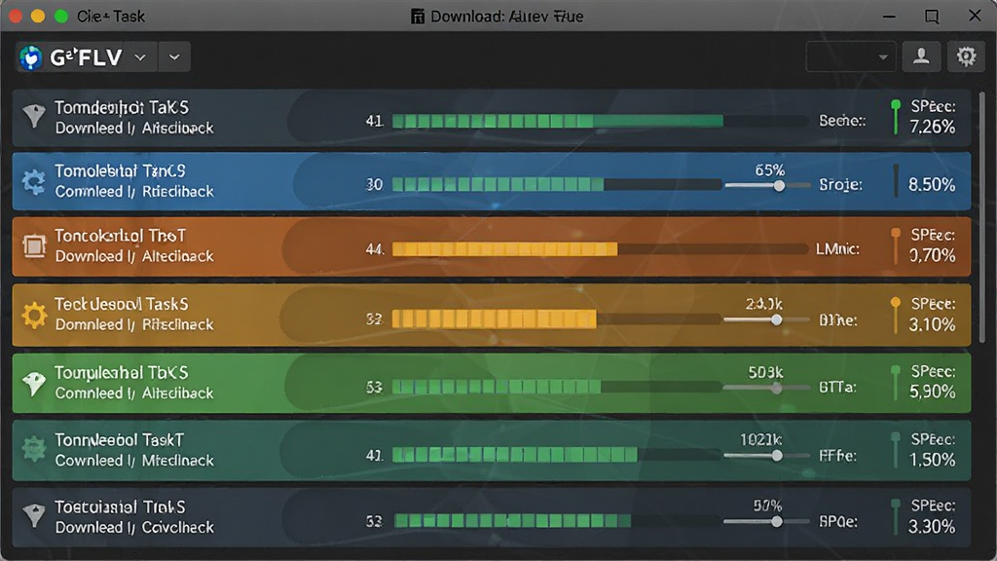This screenshot has width=997, height=561.
Task: Click the yellow gear icon in the 3.10% row
Action: (34, 315)
